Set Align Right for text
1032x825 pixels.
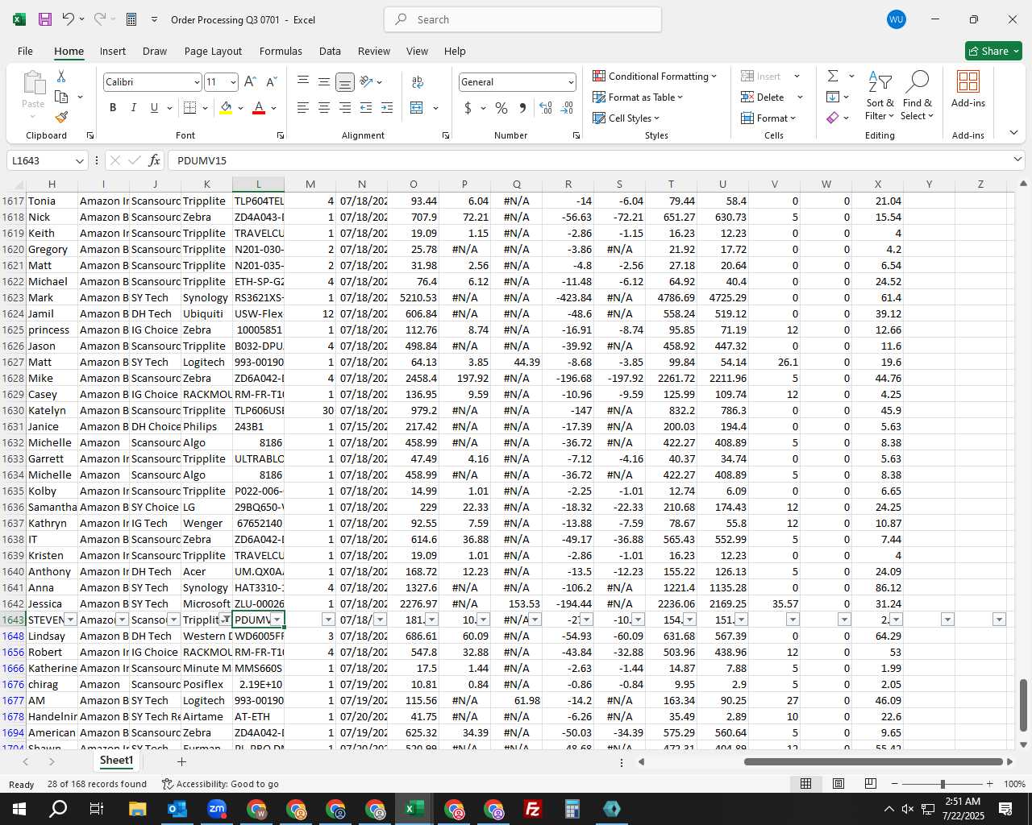pos(345,108)
